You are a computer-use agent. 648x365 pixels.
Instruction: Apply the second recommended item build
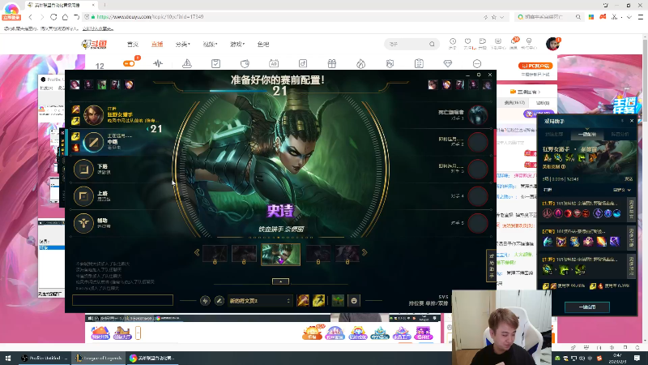[631, 238]
